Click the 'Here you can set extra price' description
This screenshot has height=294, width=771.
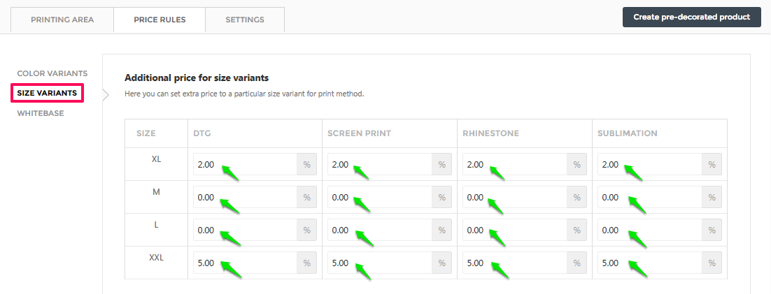[244, 94]
